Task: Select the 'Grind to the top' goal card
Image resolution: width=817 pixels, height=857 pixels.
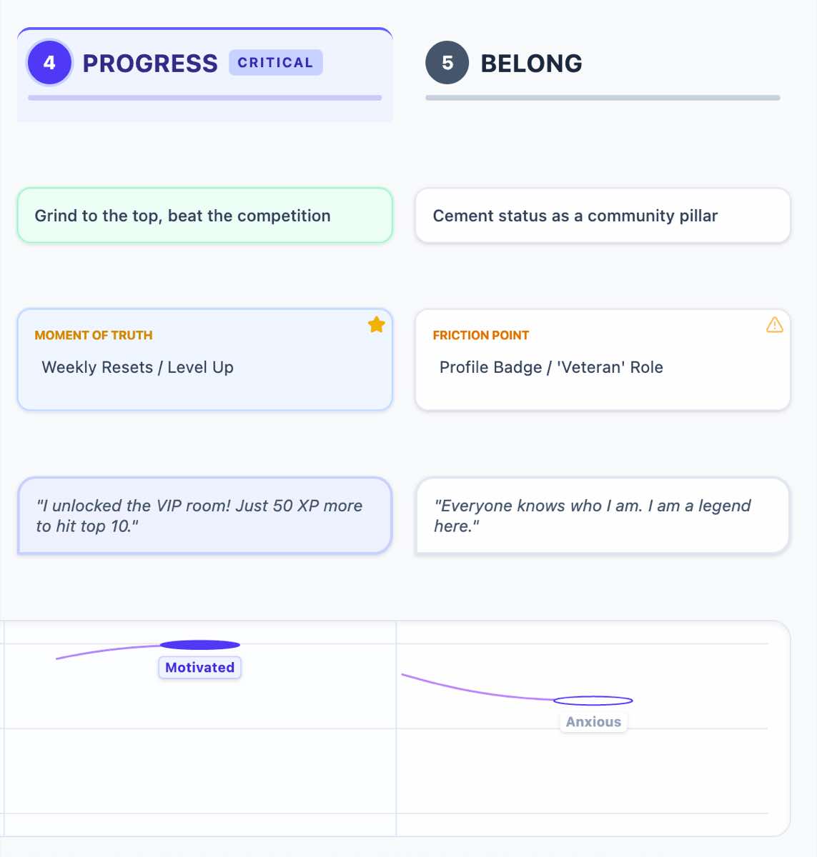Action: 204,216
